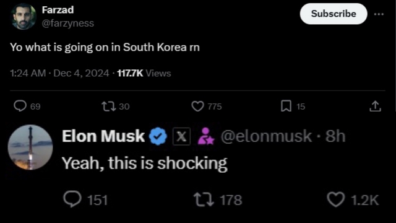Open Elon Musk's rocket avatar
This screenshot has width=396, height=223.
point(30,147)
